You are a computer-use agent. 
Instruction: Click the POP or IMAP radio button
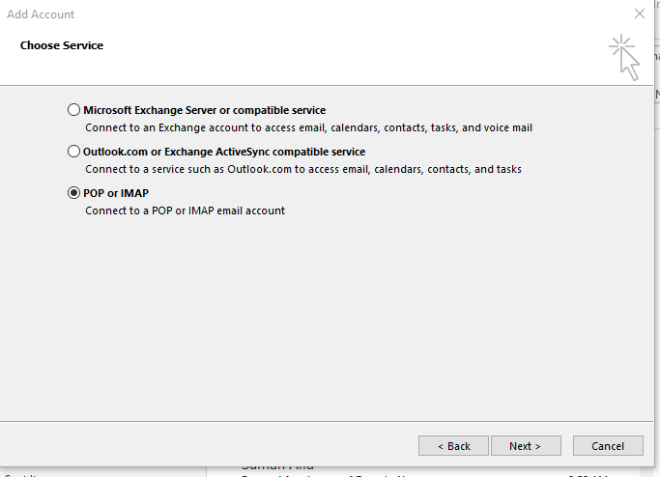pos(74,193)
